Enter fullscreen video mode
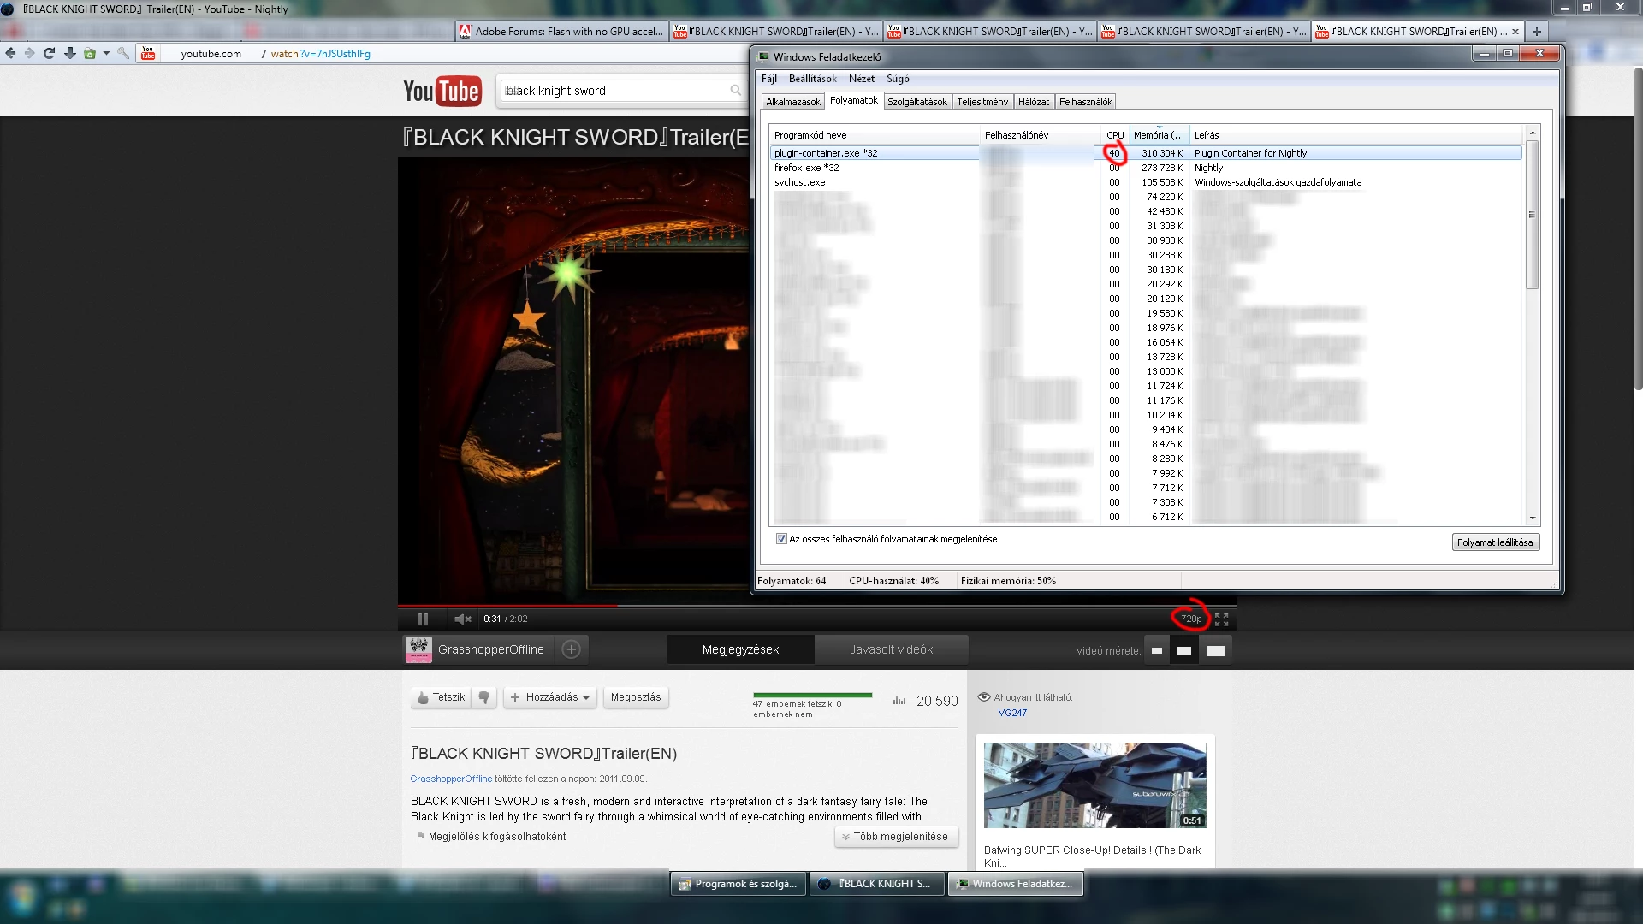The height and width of the screenshot is (924, 1643). point(1221,619)
